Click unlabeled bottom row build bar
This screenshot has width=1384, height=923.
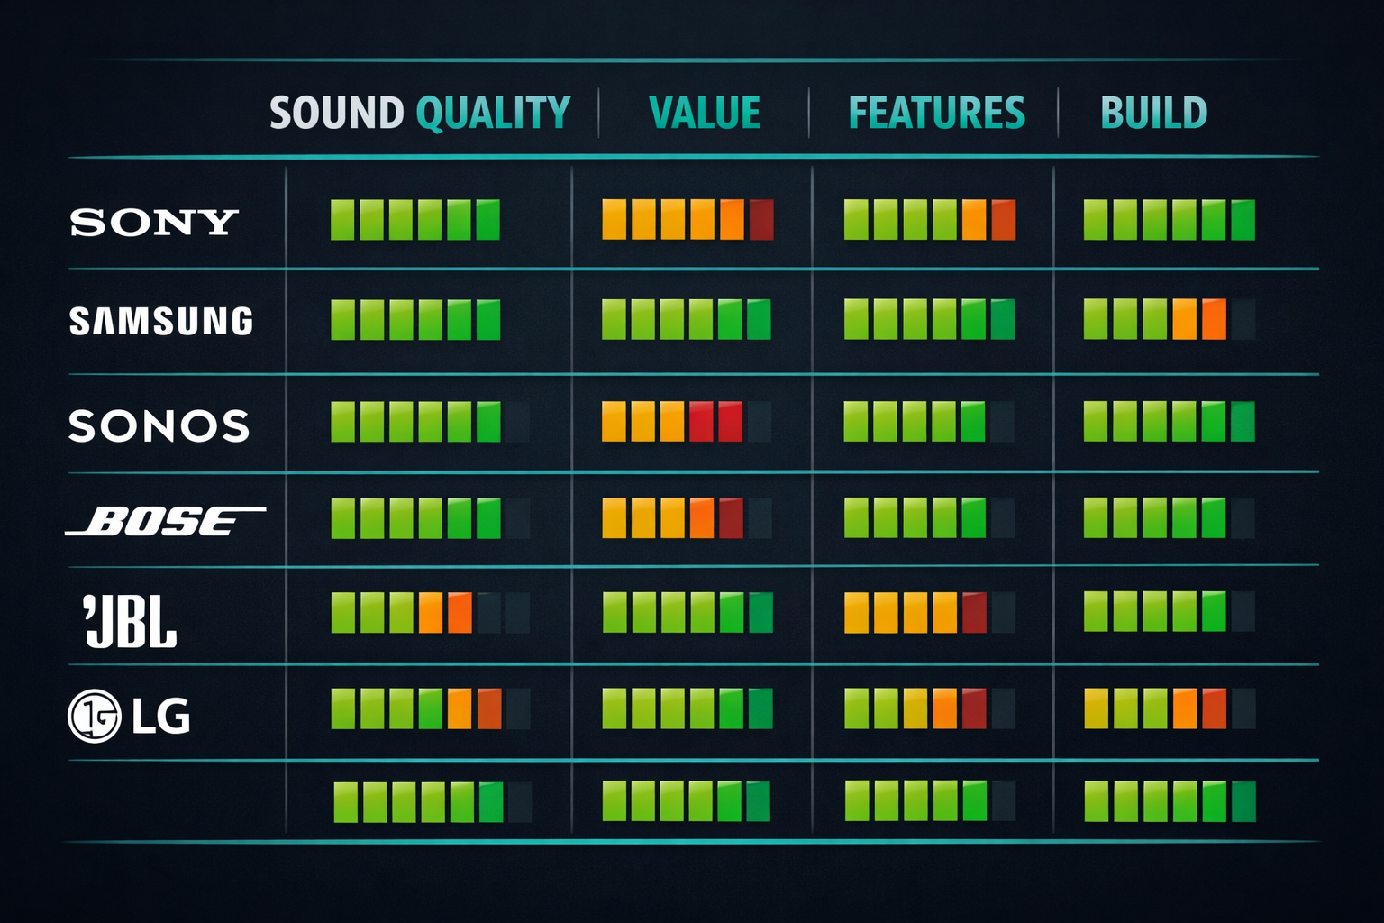(1170, 801)
